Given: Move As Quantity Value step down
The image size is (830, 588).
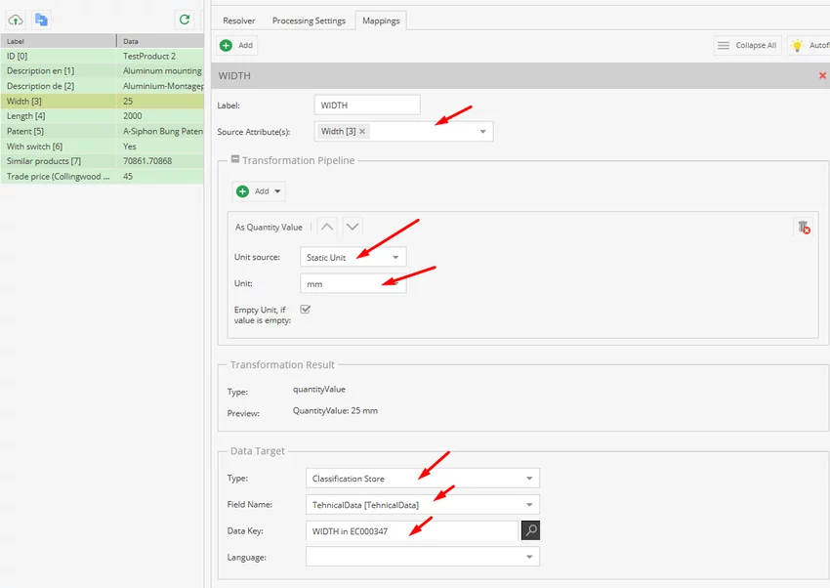Looking at the screenshot, I should [x=353, y=227].
